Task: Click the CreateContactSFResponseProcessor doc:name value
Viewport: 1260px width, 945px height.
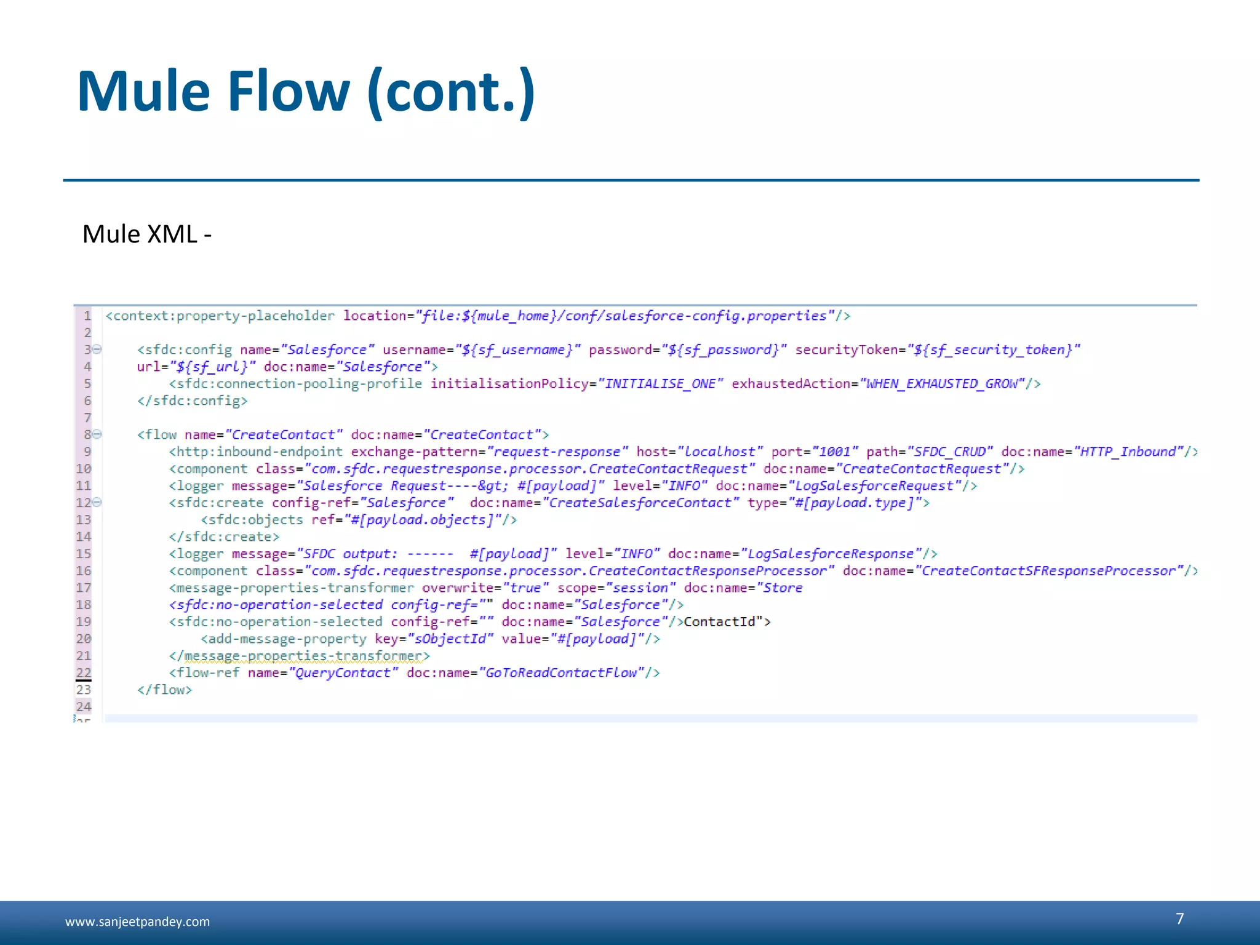Action: click(x=1049, y=571)
